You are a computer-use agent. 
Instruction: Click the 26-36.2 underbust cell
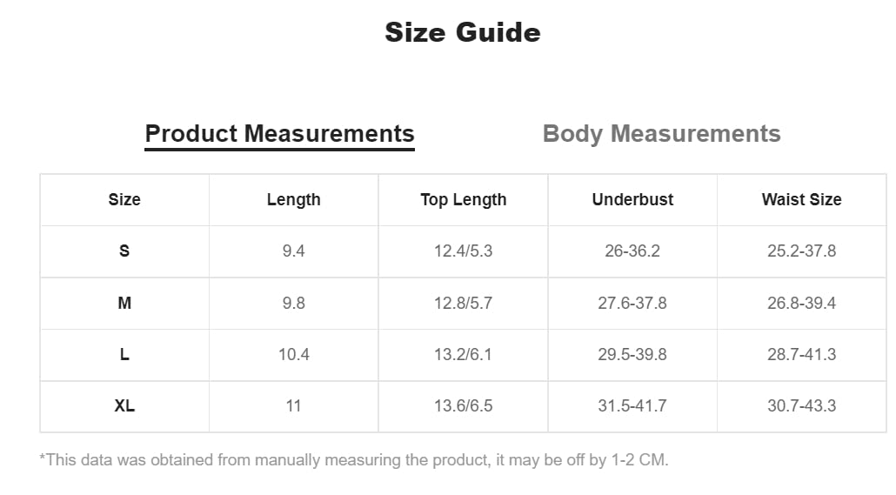tap(632, 251)
